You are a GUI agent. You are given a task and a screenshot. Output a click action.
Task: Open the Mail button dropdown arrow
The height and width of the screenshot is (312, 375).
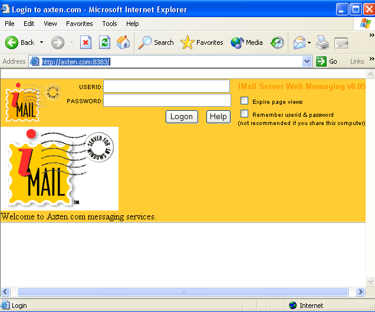coord(309,42)
